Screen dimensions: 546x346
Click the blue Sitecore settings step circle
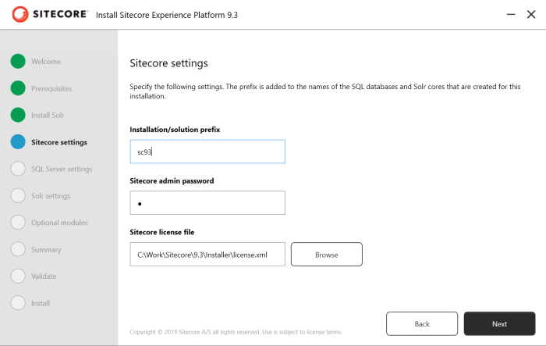[18, 142]
